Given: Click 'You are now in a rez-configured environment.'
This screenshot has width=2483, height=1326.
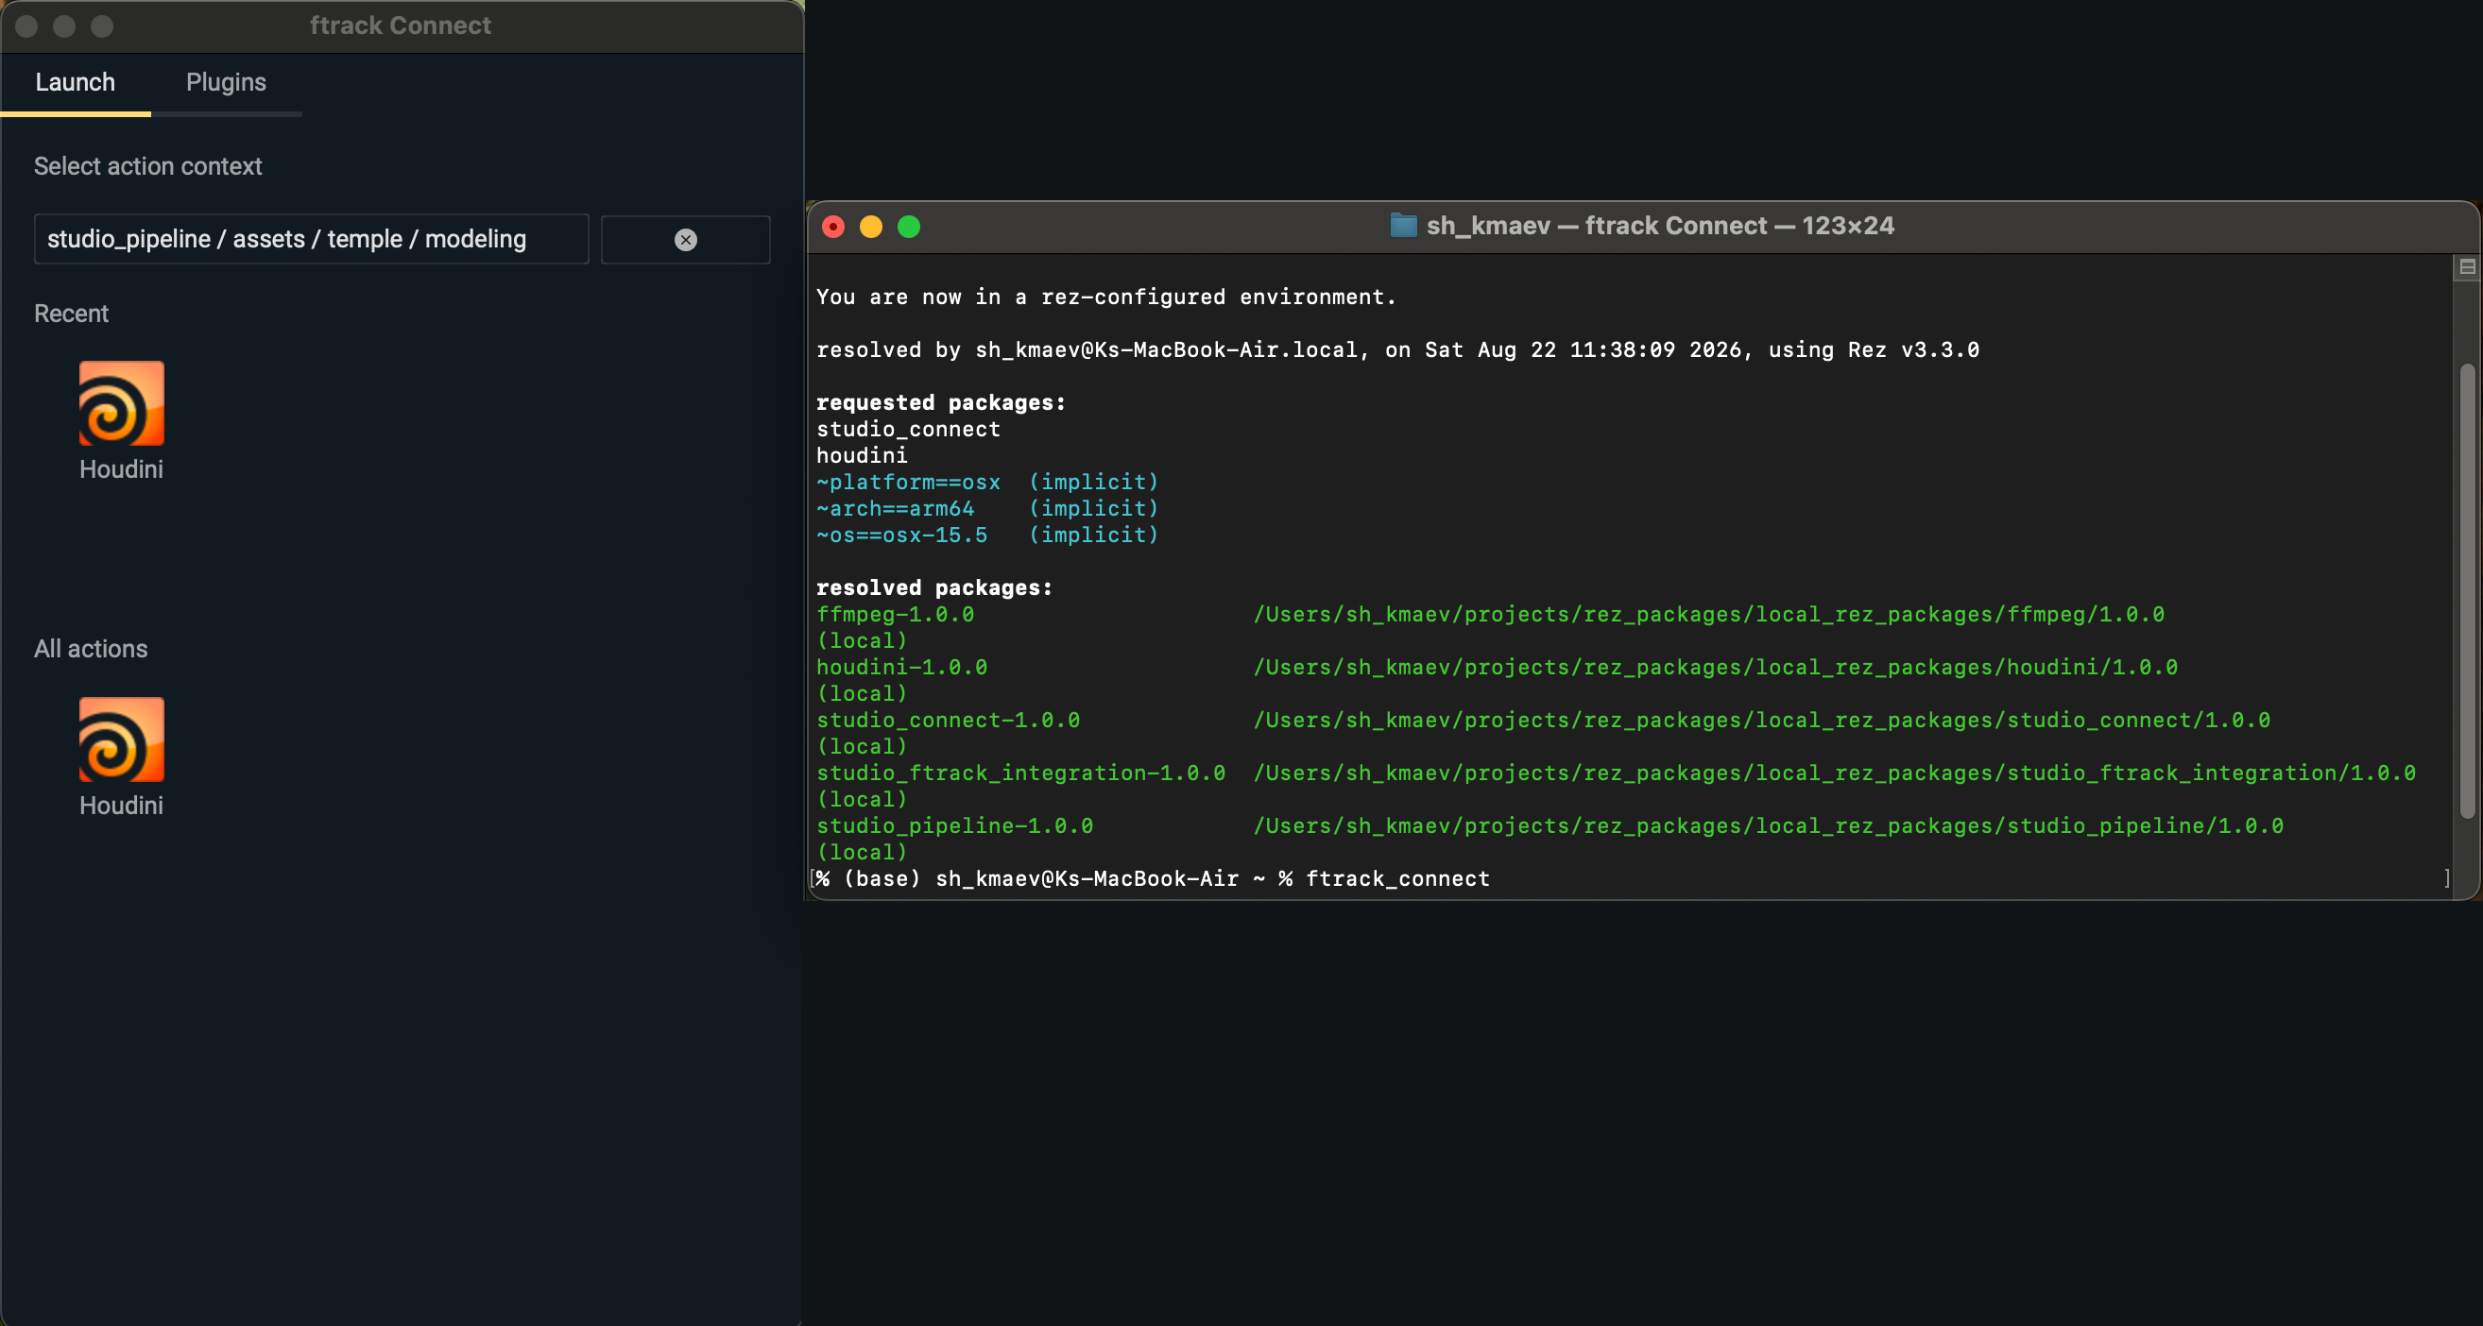Looking at the screenshot, I should coord(1106,297).
